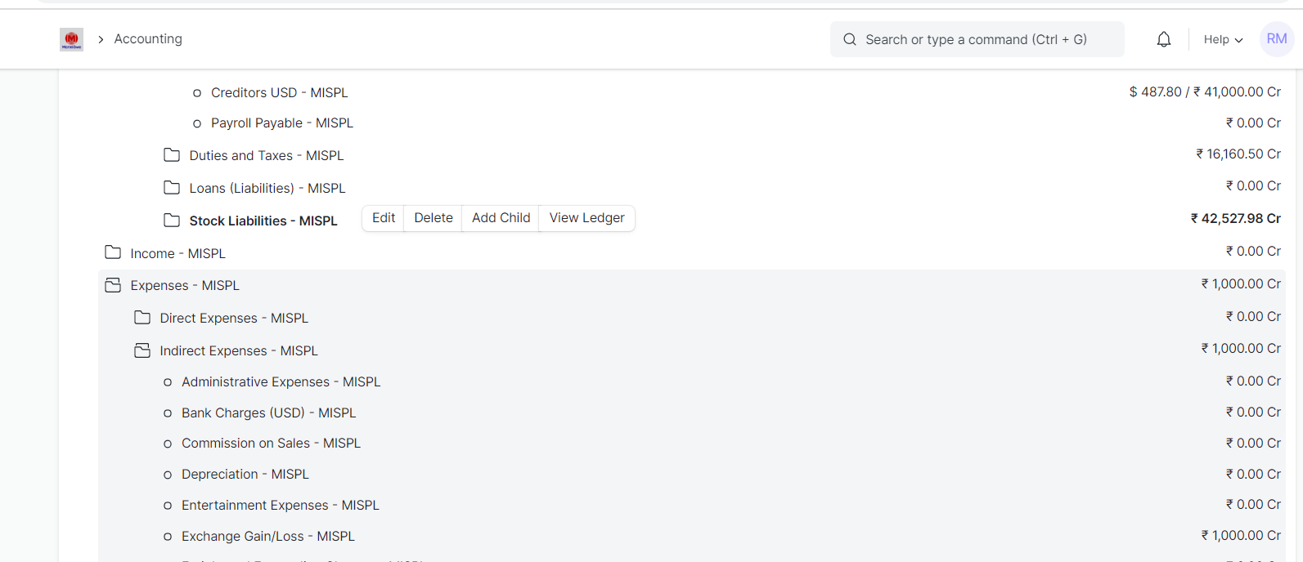Select Administrative Expenses - MISPL account
The width and height of the screenshot is (1303, 562).
(281, 381)
